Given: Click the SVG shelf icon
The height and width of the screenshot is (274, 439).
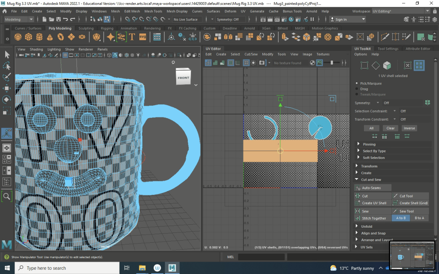Looking at the screenshot, I should 143,38.
